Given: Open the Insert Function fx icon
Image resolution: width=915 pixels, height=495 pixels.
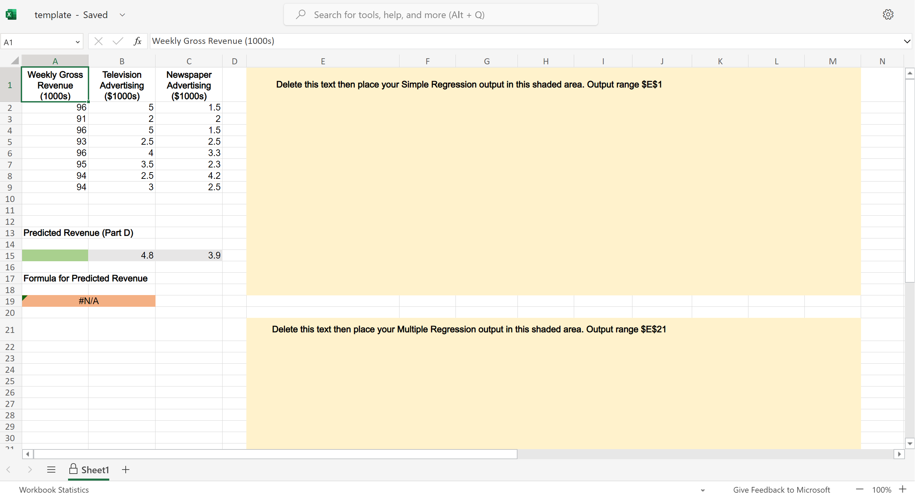Looking at the screenshot, I should 137,41.
